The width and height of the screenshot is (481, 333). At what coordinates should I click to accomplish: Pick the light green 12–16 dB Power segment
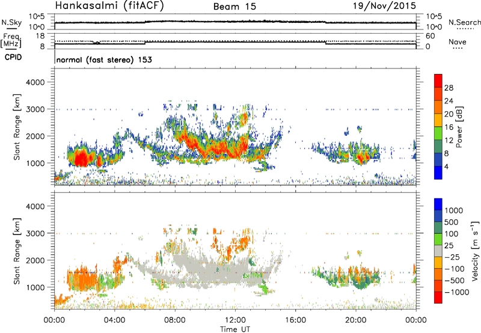pos(438,133)
